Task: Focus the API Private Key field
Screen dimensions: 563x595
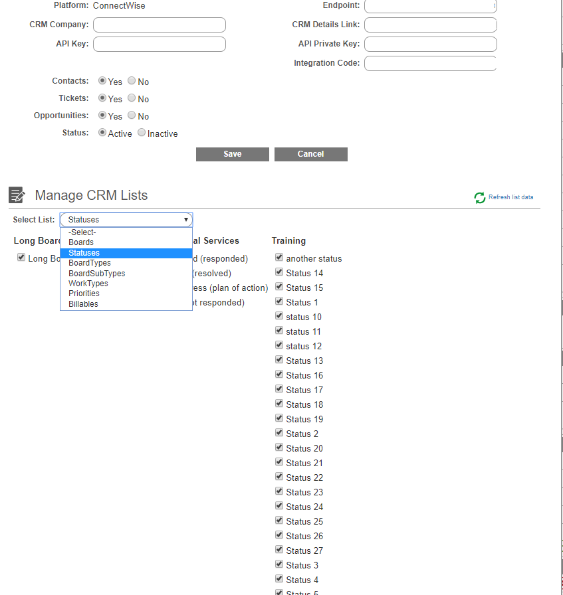Action: tap(431, 44)
